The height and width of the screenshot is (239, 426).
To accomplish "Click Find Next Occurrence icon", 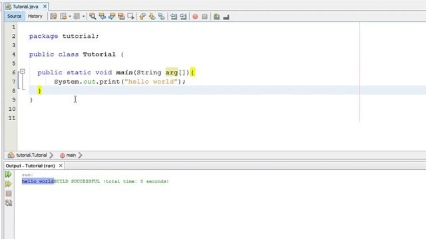I will coord(112,17).
